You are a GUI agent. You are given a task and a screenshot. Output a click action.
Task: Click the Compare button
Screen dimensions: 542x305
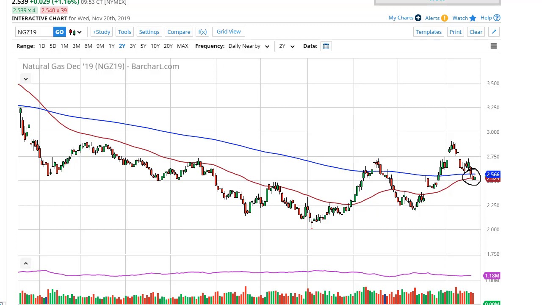[179, 32]
